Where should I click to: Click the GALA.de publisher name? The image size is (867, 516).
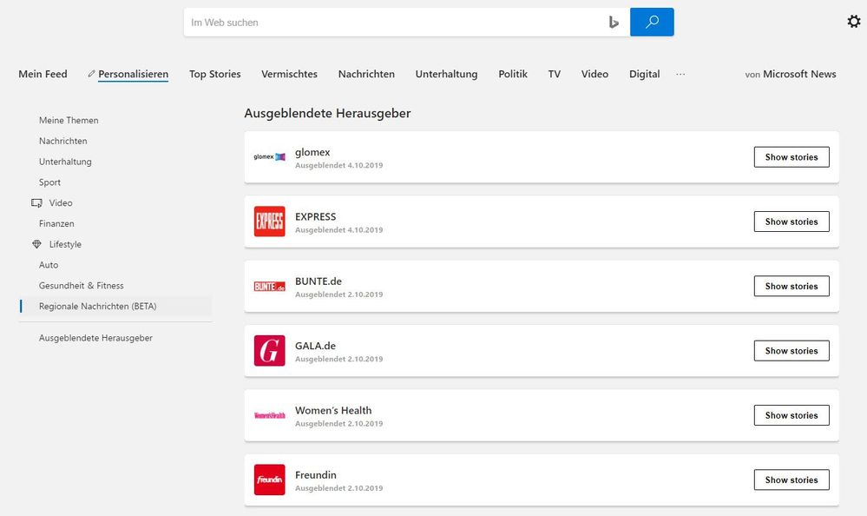[x=315, y=346]
